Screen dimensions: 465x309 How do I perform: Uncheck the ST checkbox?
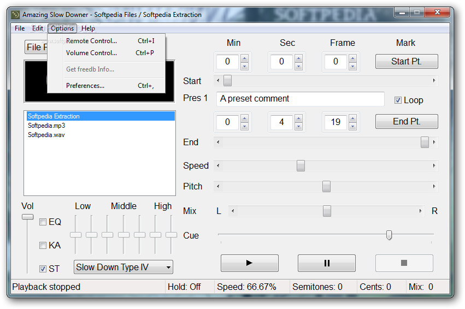click(x=43, y=269)
